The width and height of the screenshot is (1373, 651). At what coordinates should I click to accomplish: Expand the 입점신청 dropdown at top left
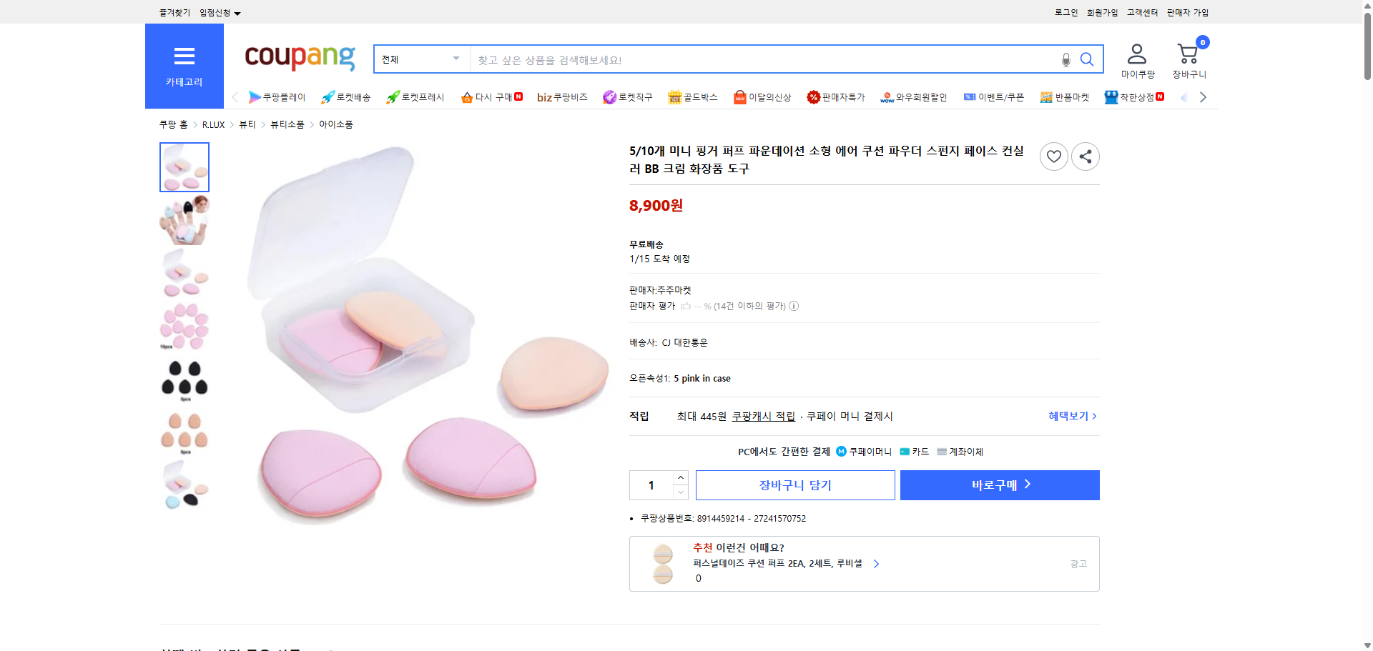pos(218,12)
